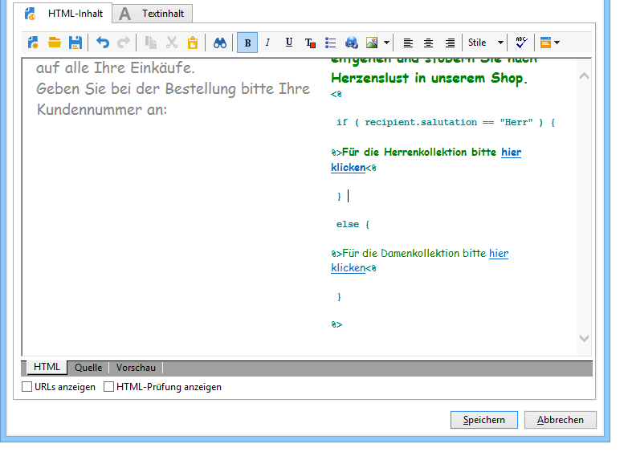Expand the image insert dropdown arrow
Image resolution: width=624 pixels, height=452 pixels.
point(386,43)
